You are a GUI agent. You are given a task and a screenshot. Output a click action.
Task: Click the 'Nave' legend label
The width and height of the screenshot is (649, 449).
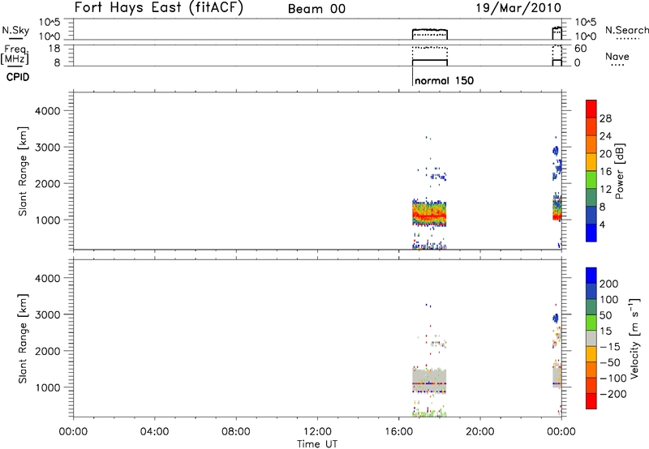(x=617, y=57)
